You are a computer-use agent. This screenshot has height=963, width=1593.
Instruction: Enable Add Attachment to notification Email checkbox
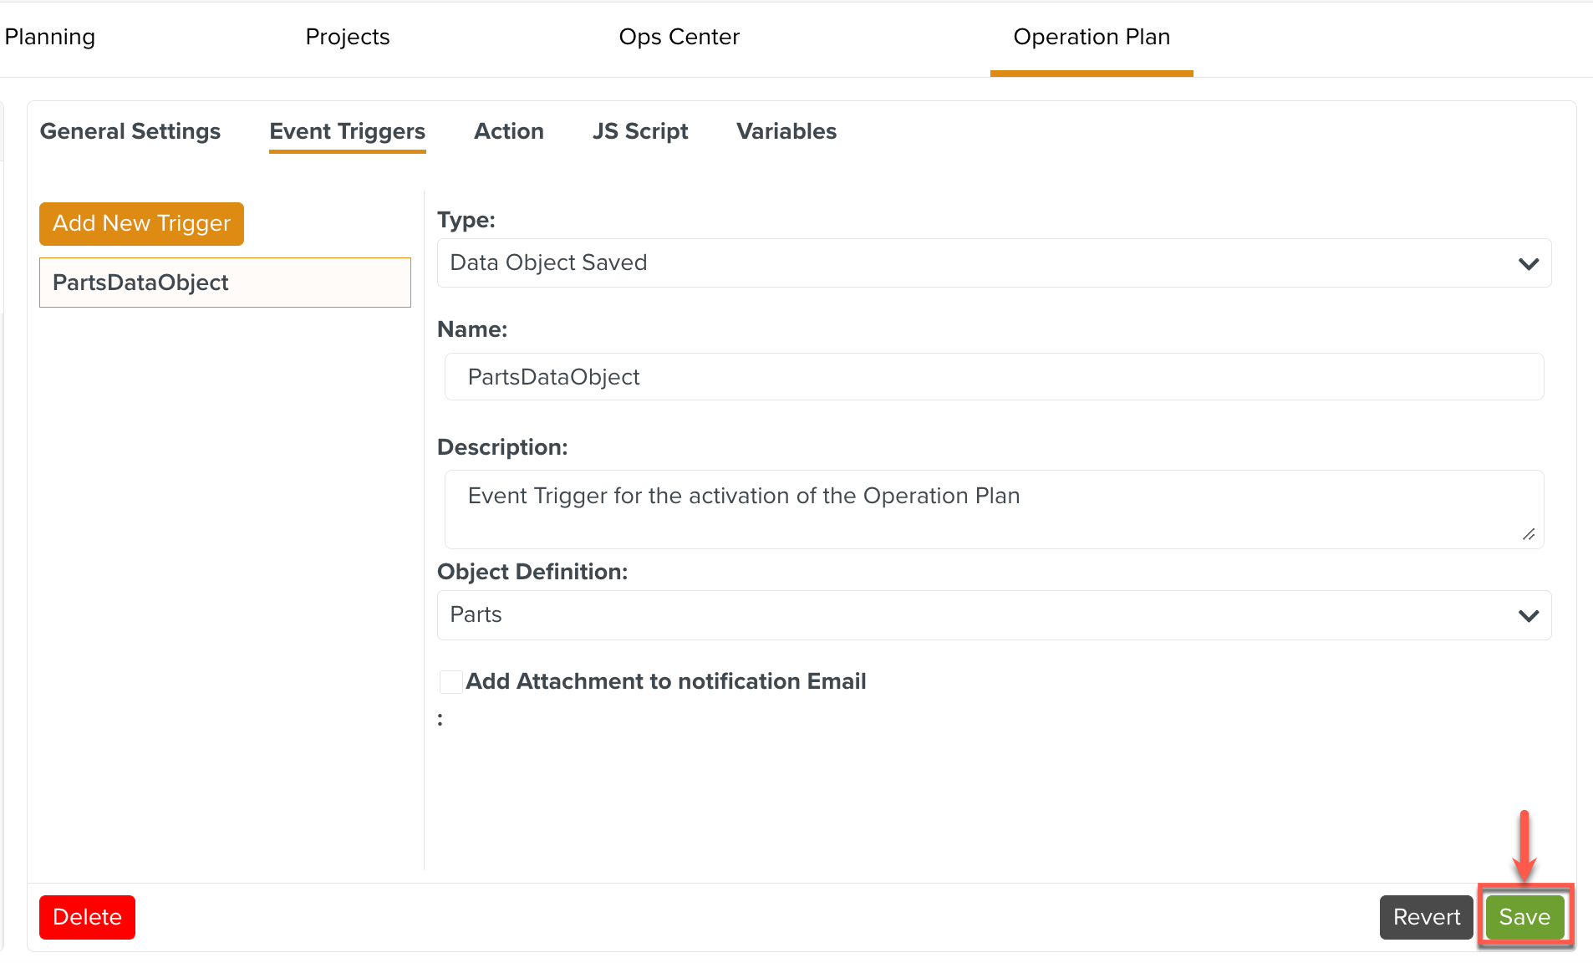(x=451, y=682)
